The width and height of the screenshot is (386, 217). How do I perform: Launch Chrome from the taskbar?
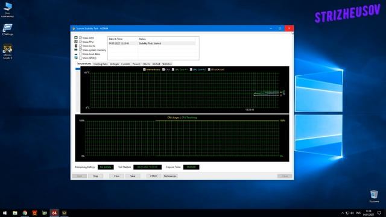coord(25,213)
